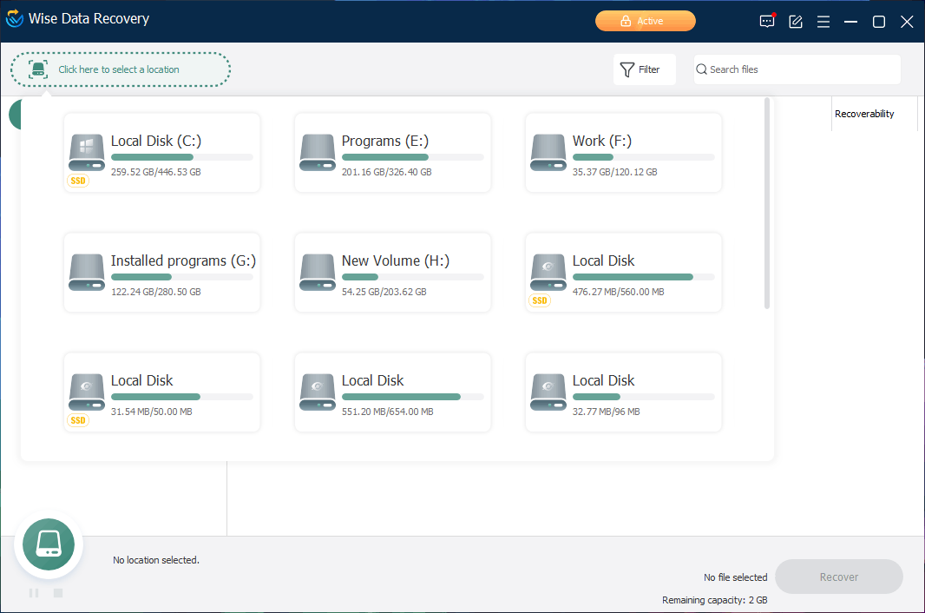Image resolution: width=925 pixels, height=613 pixels.
Task: Start scan with the round green drive button
Action: pyautogui.click(x=49, y=544)
